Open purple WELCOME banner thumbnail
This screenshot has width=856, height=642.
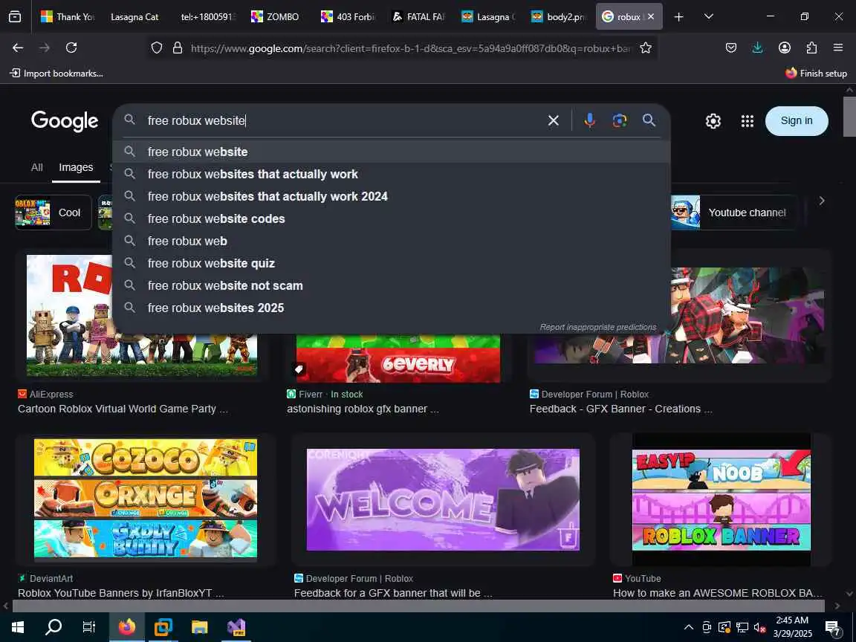(443, 499)
